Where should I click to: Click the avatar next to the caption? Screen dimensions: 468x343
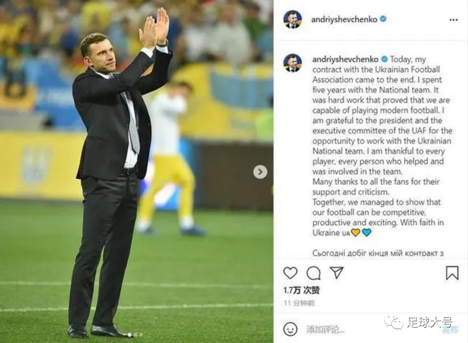click(292, 63)
